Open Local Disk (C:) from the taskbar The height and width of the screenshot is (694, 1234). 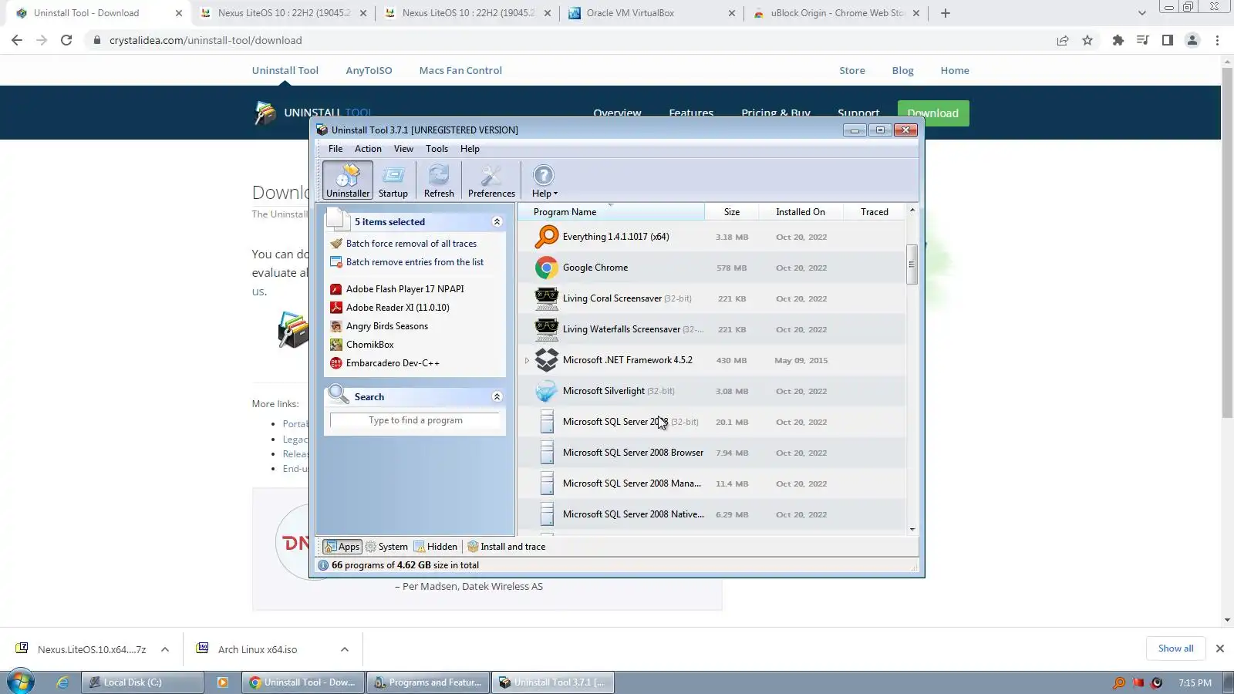tap(143, 682)
